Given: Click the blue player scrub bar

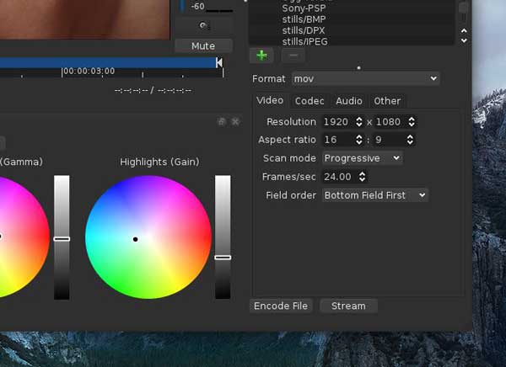Looking at the screenshot, I should (108, 63).
